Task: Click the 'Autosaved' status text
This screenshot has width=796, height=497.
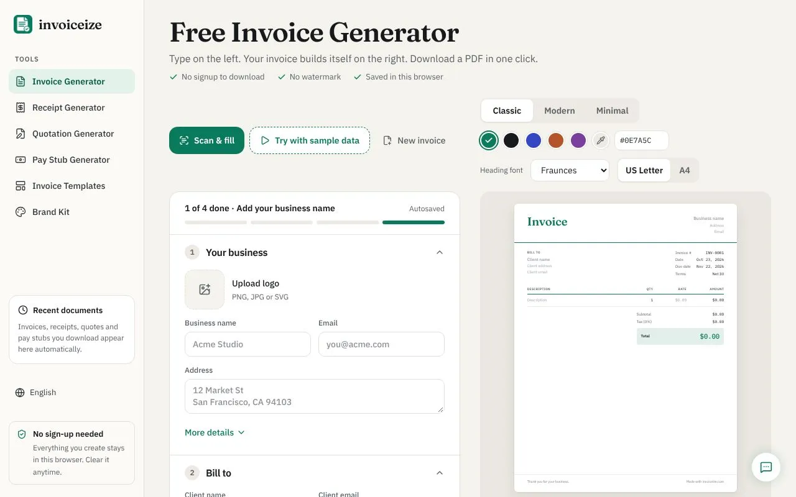Action: pos(427,209)
